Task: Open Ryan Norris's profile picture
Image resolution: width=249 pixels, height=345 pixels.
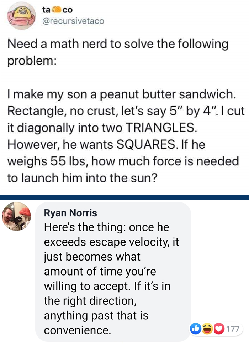Action: point(16,216)
